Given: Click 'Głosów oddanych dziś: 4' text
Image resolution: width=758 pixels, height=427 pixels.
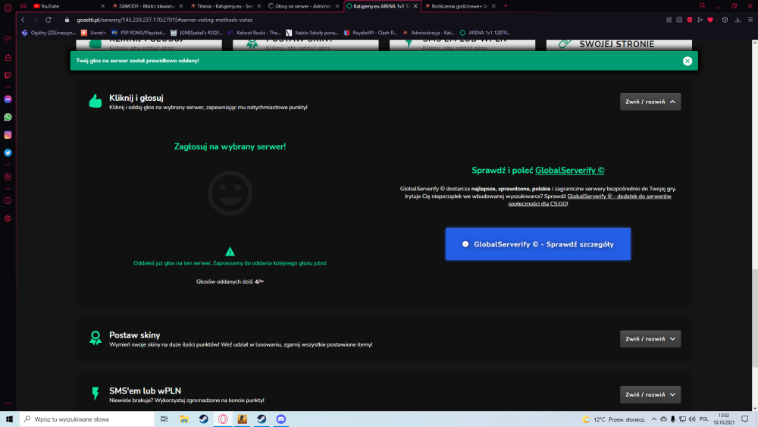Looking at the screenshot, I should [230, 281].
